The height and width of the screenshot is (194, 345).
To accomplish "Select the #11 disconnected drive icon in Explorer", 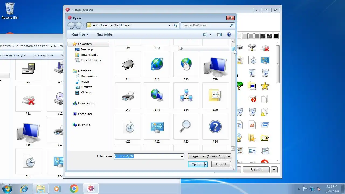I will (28, 101).
